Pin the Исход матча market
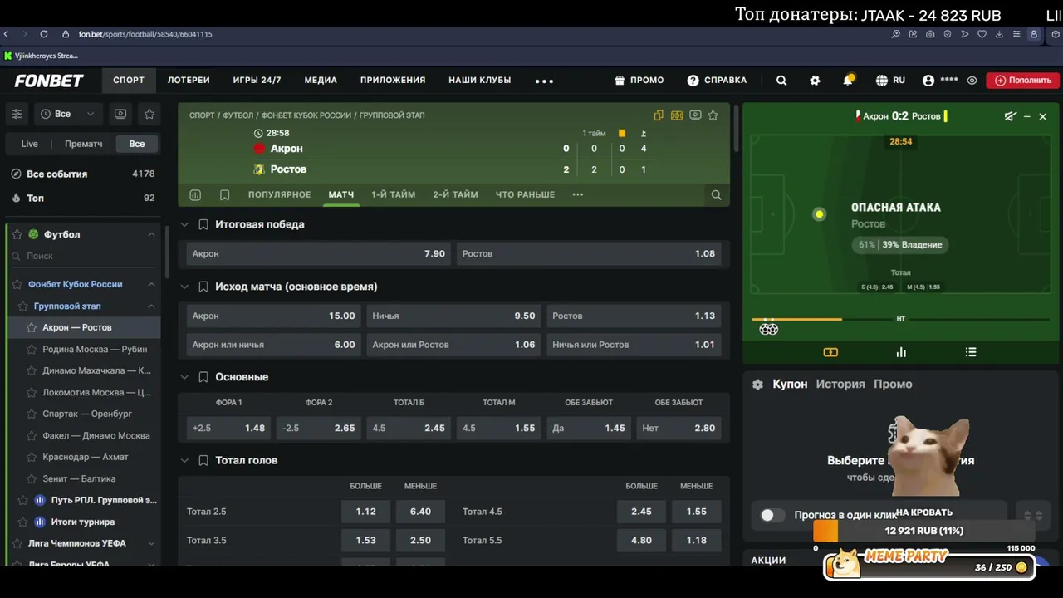 pyautogui.click(x=203, y=287)
